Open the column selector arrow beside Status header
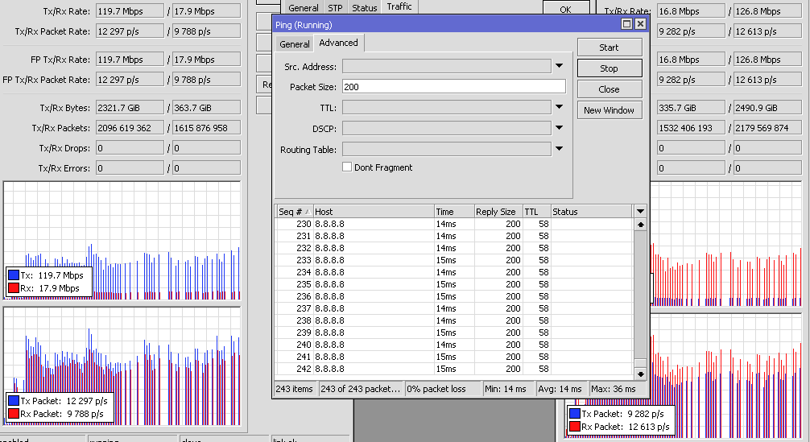 coord(640,211)
